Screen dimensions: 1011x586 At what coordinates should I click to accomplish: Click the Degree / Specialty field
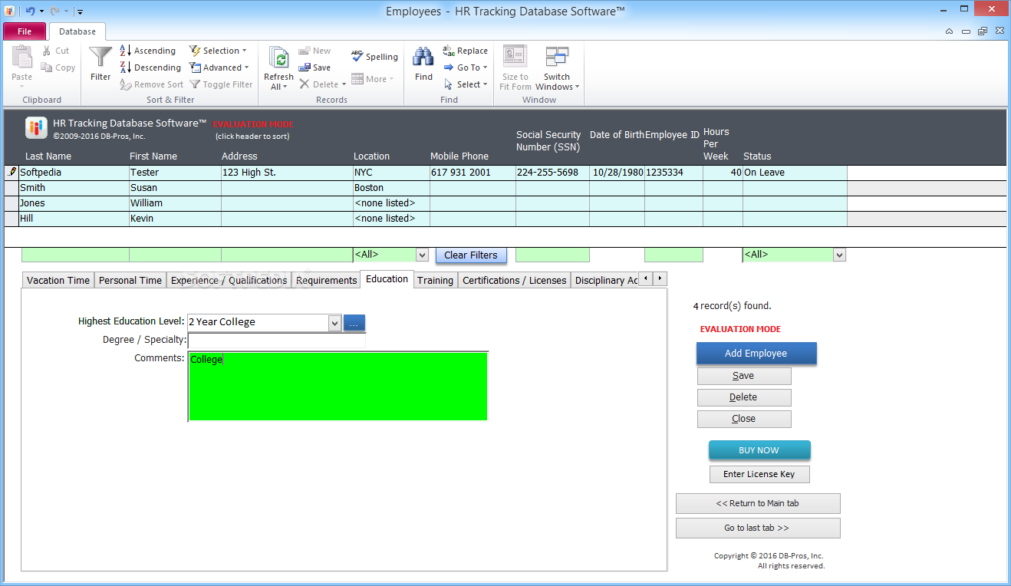click(x=276, y=340)
